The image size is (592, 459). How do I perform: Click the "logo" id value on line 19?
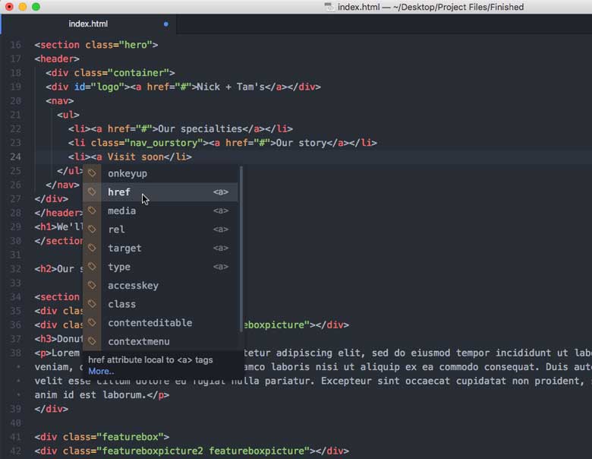108,87
